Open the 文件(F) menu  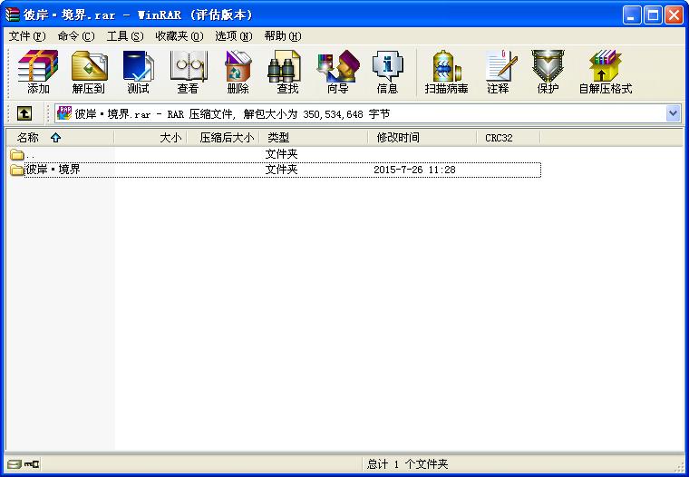click(27, 36)
